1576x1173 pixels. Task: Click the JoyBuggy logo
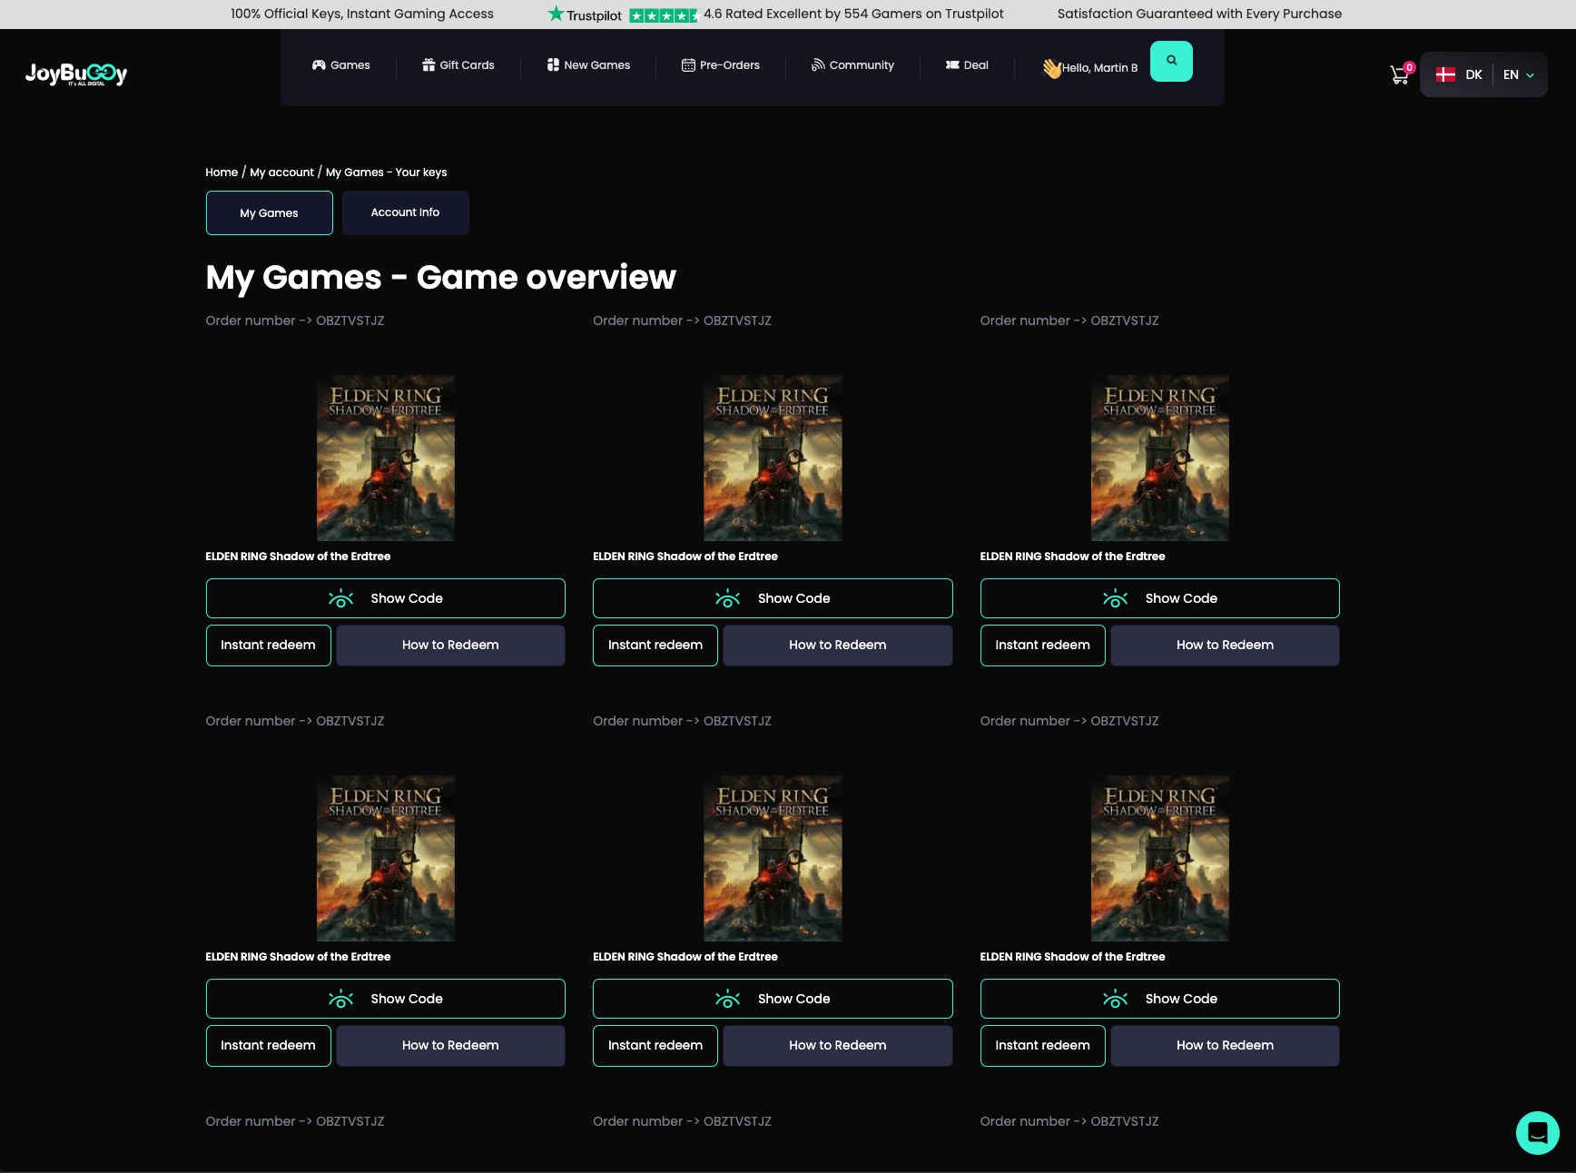(x=76, y=74)
